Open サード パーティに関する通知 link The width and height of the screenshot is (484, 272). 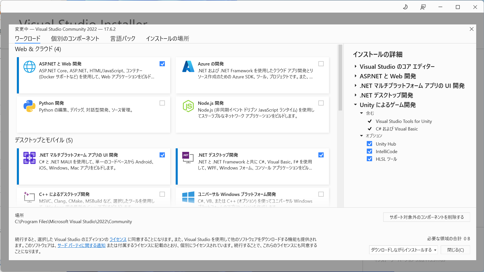click(x=81, y=245)
